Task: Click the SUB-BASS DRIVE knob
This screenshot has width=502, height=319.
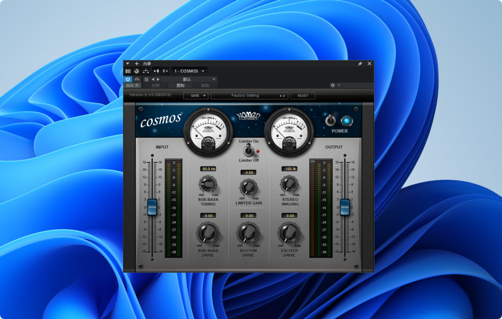Action: pyautogui.click(x=208, y=233)
